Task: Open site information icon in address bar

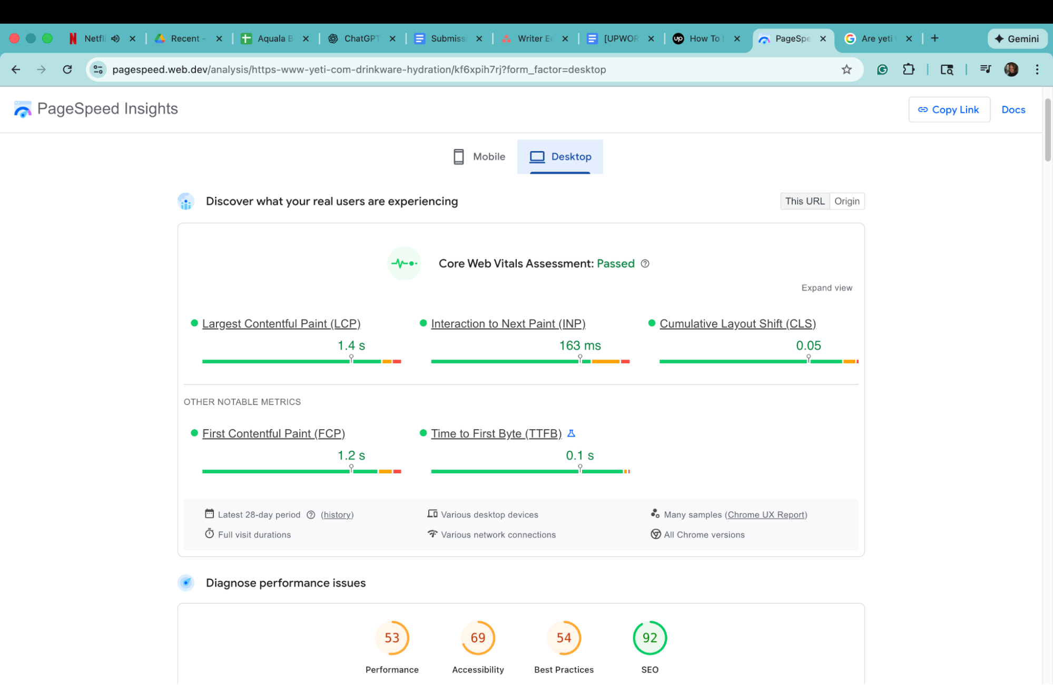Action: pyautogui.click(x=98, y=70)
